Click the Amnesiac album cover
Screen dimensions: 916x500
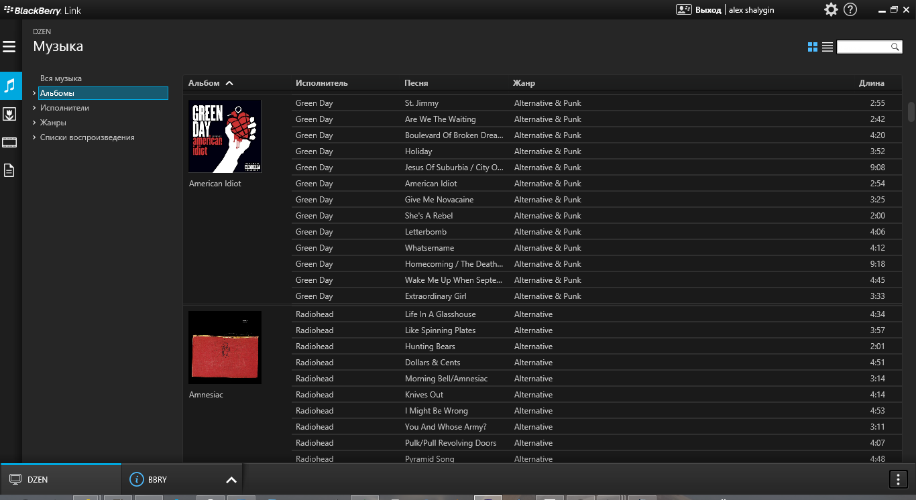tap(225, 347)
